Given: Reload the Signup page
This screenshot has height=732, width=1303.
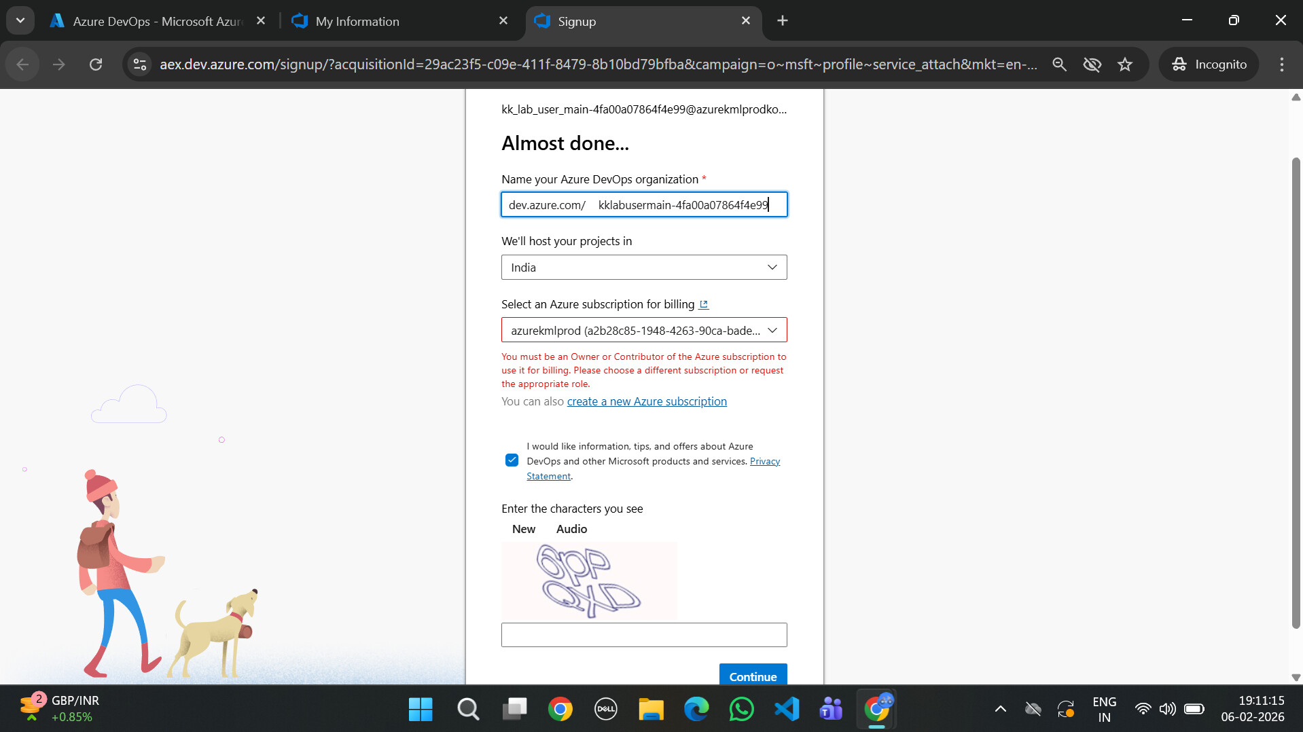Looking at the screenshot, I should click(x=96, y=65).
